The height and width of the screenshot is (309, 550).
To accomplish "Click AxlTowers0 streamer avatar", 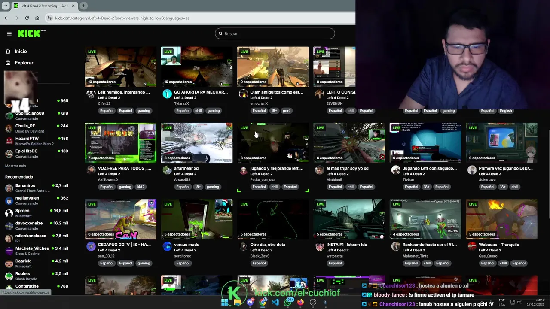I will (91, 170).
